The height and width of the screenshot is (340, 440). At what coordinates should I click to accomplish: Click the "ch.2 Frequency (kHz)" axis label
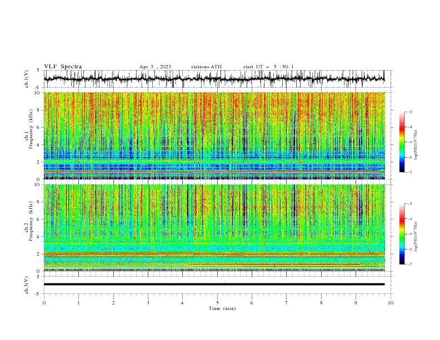coord(29,221)
